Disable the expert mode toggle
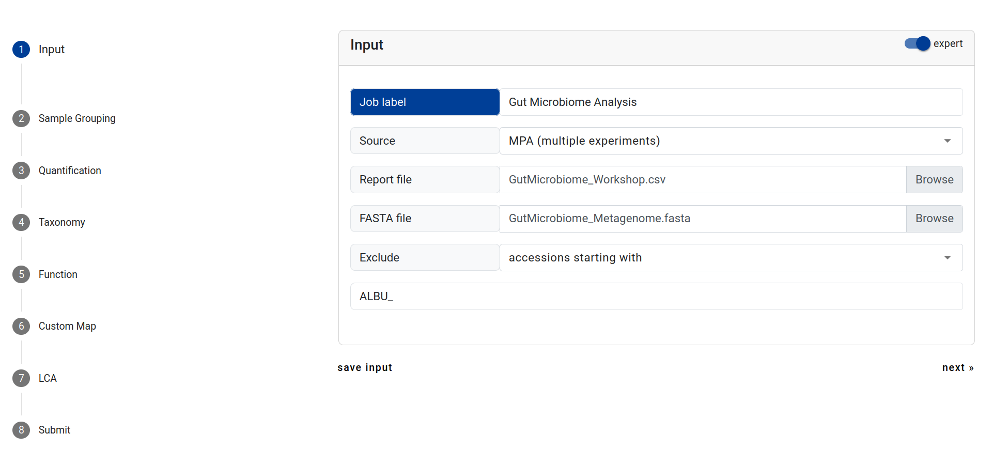Image resolution: width=993 pixels, height=464 pixels. [x=917, y=44]
